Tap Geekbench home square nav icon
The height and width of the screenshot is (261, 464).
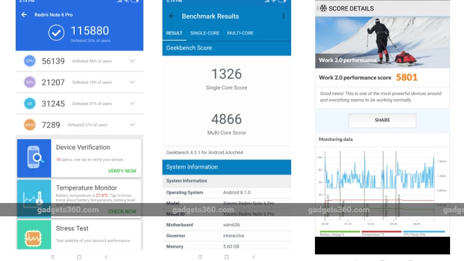pos(226,257)
